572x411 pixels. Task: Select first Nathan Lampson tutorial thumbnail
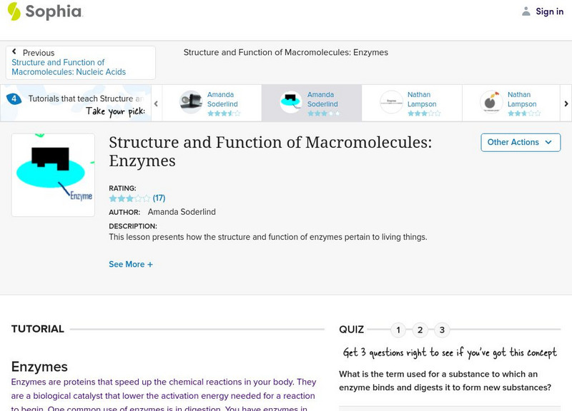[x=391, y=103]
